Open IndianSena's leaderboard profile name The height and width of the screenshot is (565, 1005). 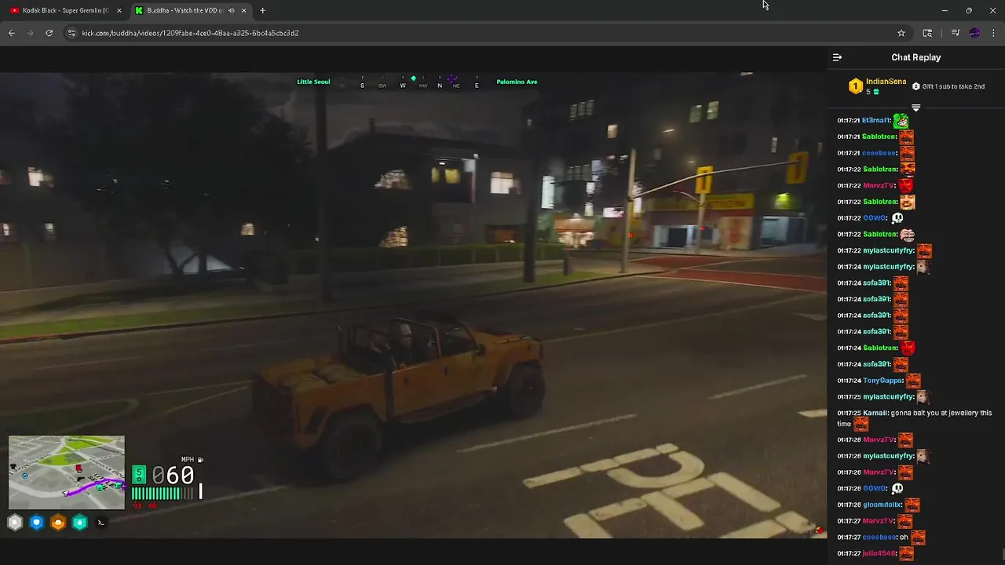coord(886,82)
